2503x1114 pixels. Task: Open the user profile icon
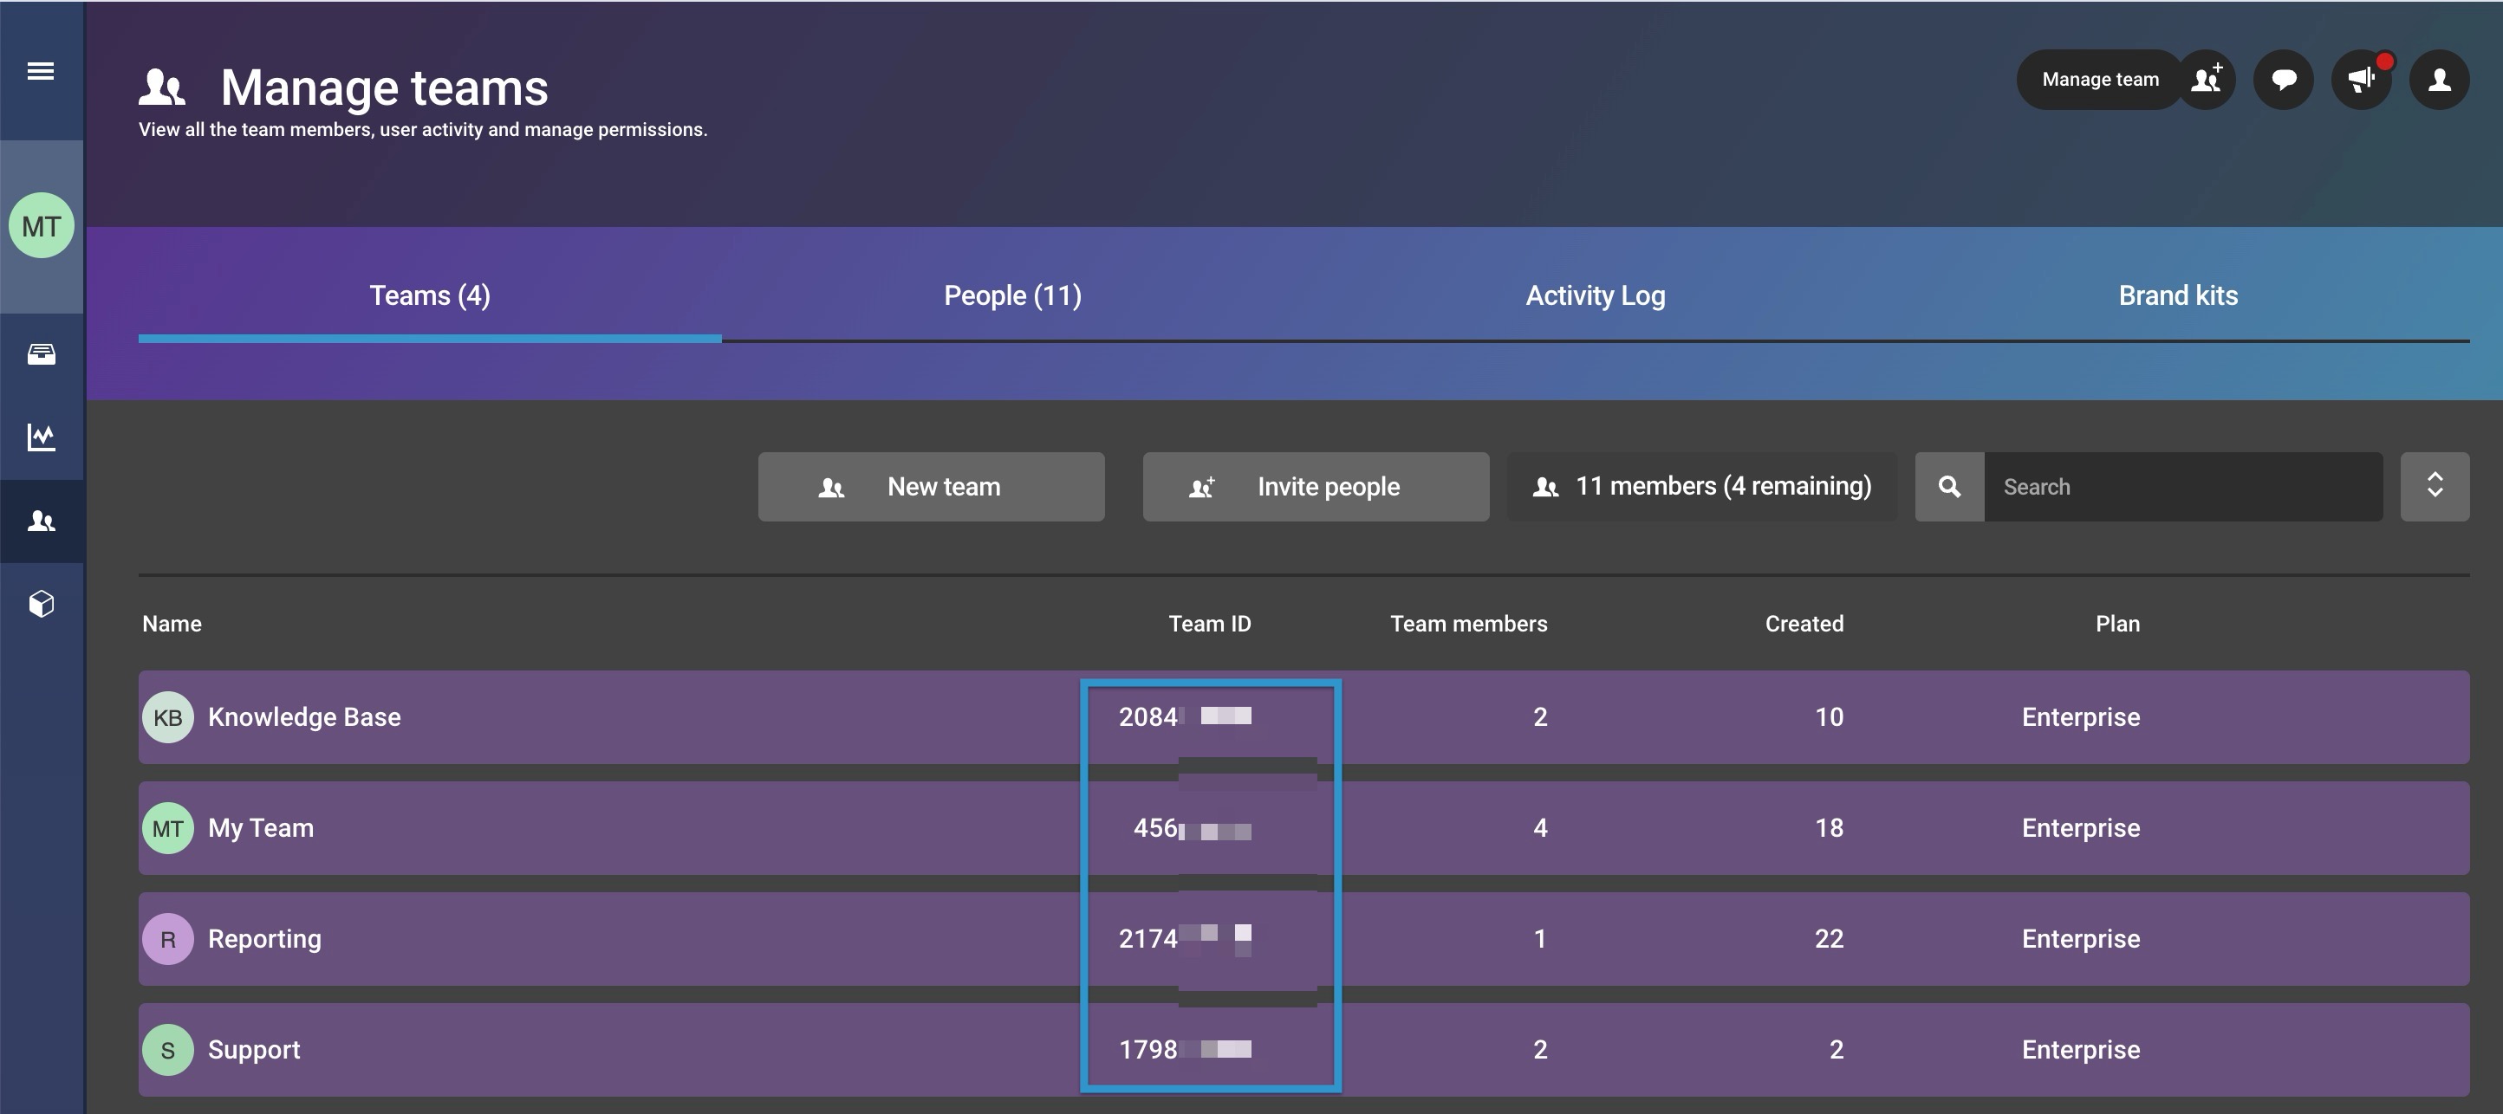pyautogui.click(x=2439, y=80)
